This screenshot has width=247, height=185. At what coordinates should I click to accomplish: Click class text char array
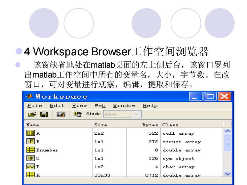coord(179,167)
